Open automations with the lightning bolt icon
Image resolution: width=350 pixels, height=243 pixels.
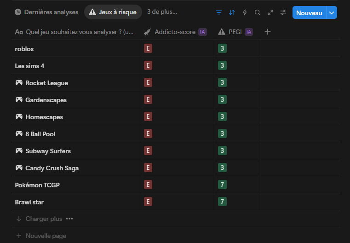[245, 12]
